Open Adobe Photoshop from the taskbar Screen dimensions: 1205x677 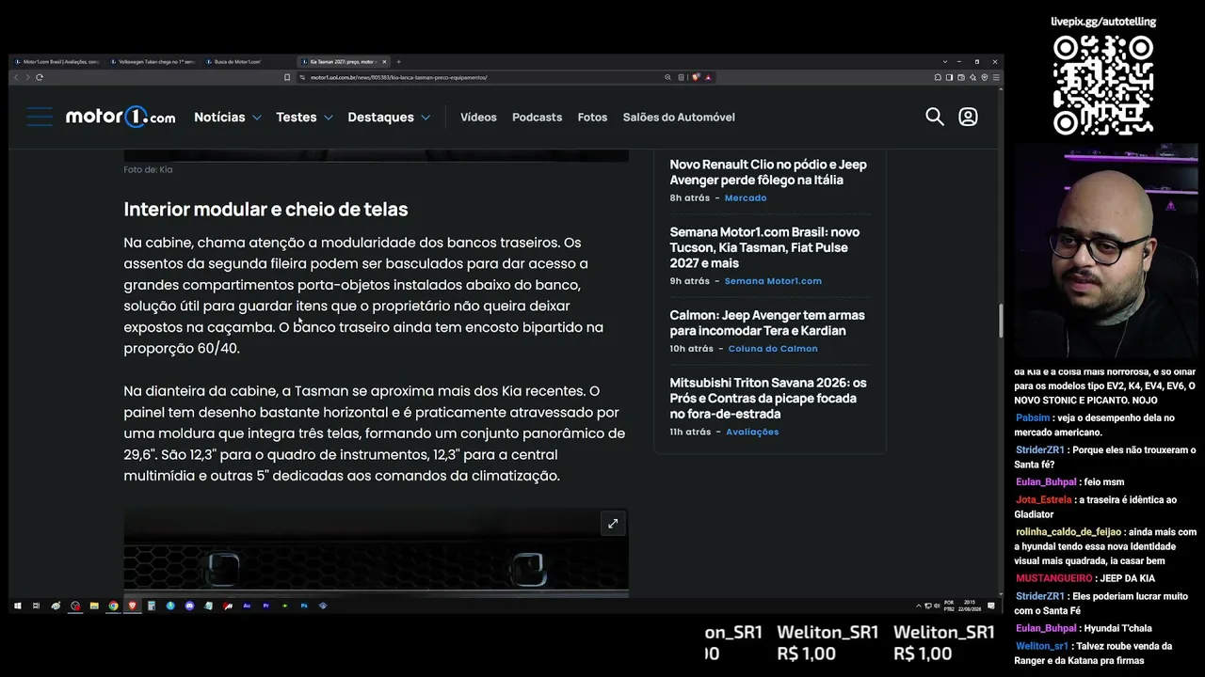304,606
